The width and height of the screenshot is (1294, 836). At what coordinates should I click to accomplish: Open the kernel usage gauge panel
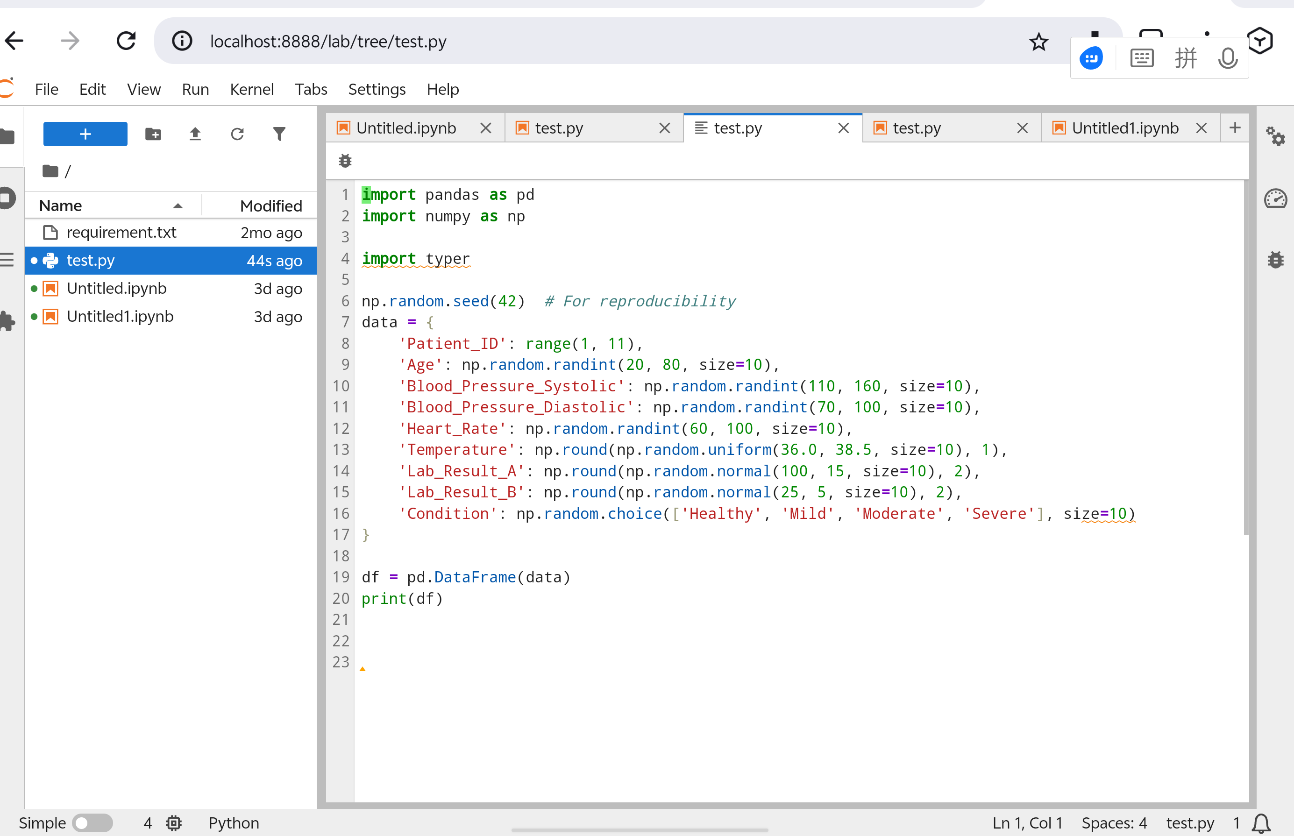click(1275, 198)
